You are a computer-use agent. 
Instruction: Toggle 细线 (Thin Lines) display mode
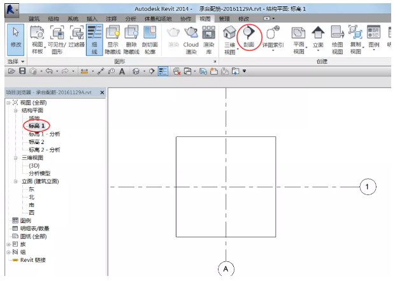(94, 39)
